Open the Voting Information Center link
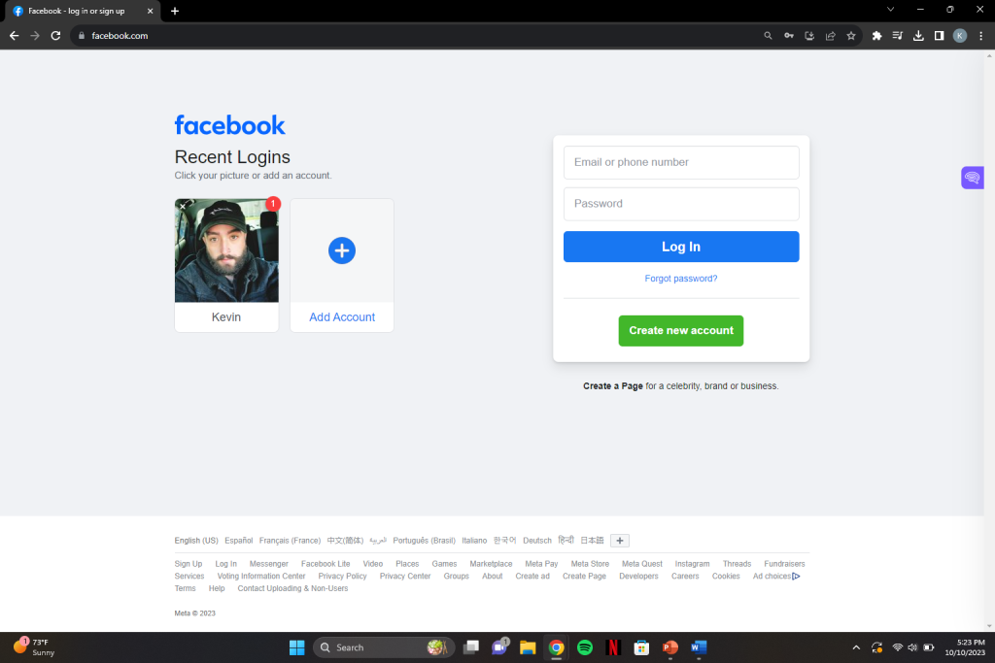Image resolution: width=995 pixels, height=663 pixels. pyautogui.click(x=261, y=577)
